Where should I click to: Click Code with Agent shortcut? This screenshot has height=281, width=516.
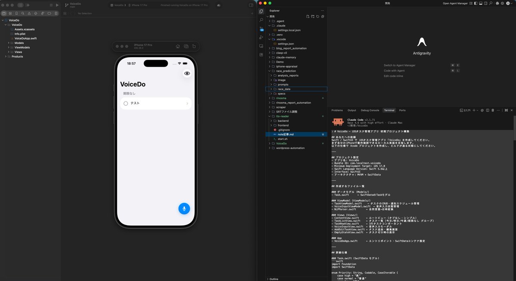click(x=394, y=70)
